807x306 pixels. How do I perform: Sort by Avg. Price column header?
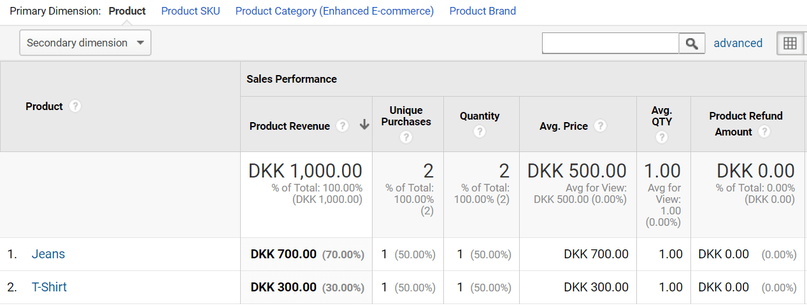(x=563, y=126)
